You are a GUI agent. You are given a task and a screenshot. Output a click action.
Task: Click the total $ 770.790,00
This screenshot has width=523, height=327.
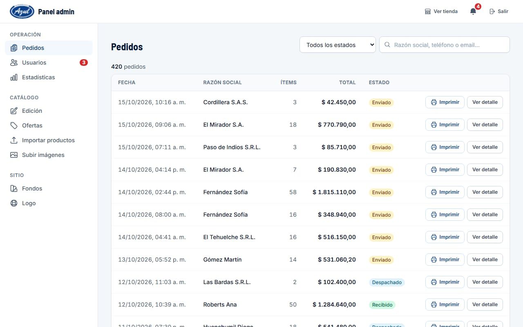[x=337, y=125]
